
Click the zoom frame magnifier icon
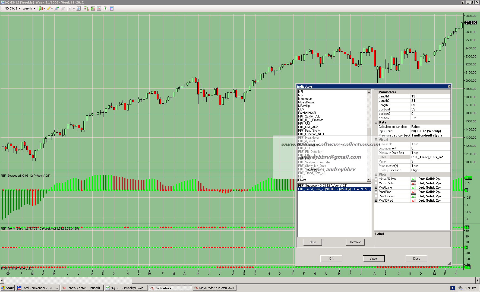78,8
